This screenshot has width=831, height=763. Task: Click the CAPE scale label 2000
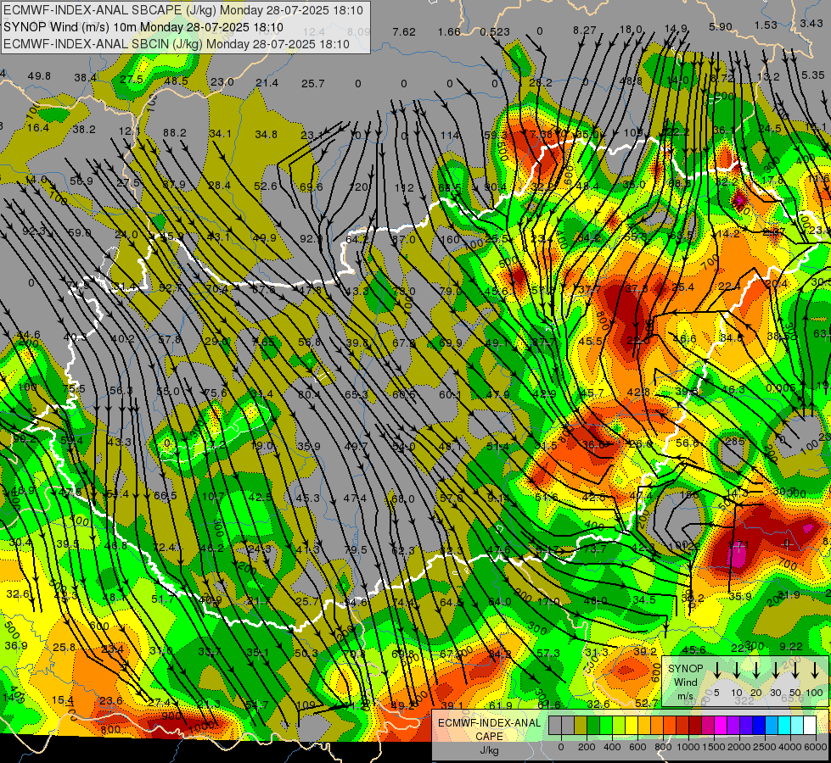click(739, 747)
